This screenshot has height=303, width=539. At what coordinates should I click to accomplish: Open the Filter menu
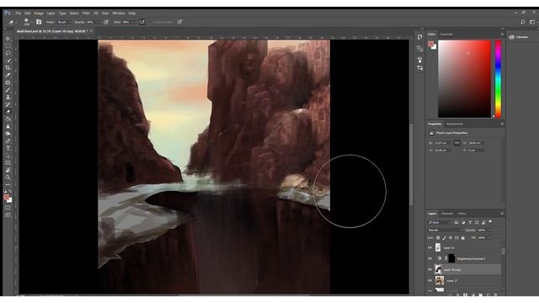[x=86, y=13]
